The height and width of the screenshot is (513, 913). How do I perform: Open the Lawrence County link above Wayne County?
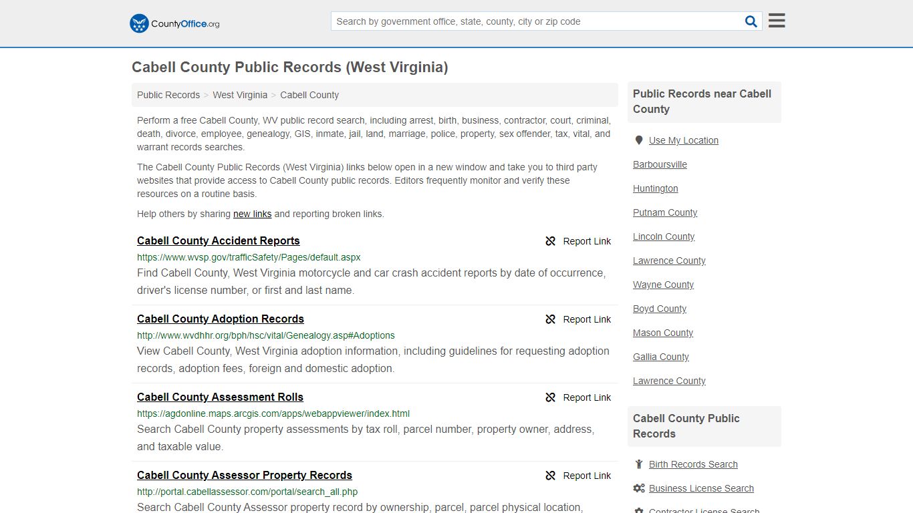click(x=669, y=261)
